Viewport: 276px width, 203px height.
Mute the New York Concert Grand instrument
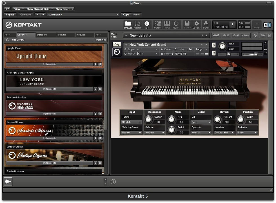pos(214,53)
